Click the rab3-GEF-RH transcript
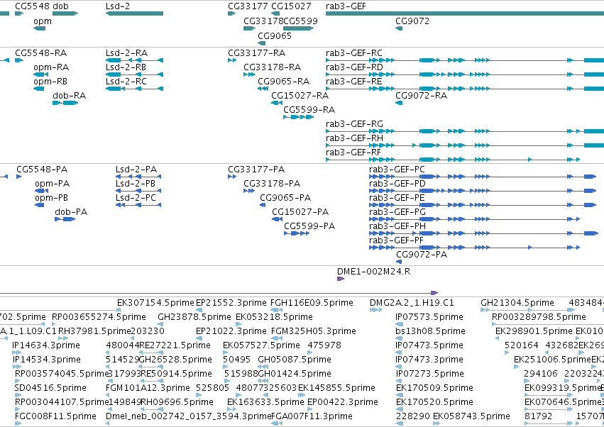The width and height of the screenshot is (604, 427). [354, 138]
